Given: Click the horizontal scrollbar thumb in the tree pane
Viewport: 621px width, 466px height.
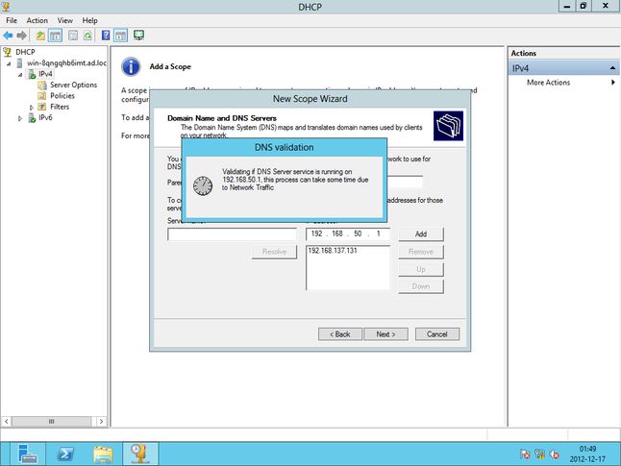Looking at the screenshot, I should [52, 421].
